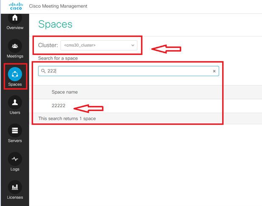
Task: Clear the space search with X
Action: tap(214, 71)
